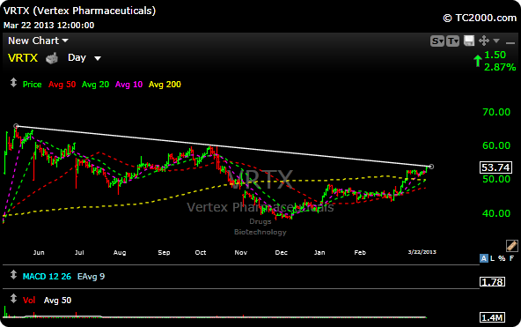The image size is (521, 327).
Task: Click the Aug date axis label
Action: 120,252
